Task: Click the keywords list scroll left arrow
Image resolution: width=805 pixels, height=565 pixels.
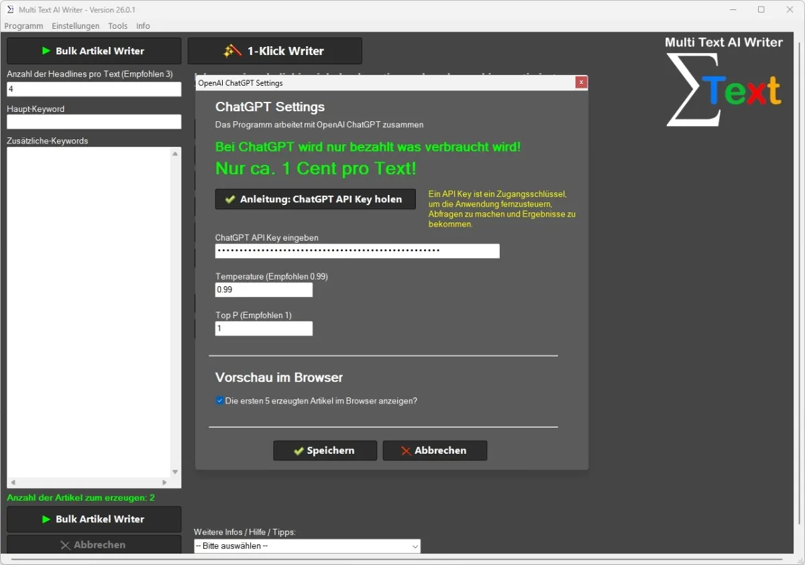Action: (13, 483)
